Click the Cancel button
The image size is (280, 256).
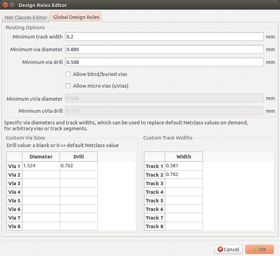pos(229,249)
